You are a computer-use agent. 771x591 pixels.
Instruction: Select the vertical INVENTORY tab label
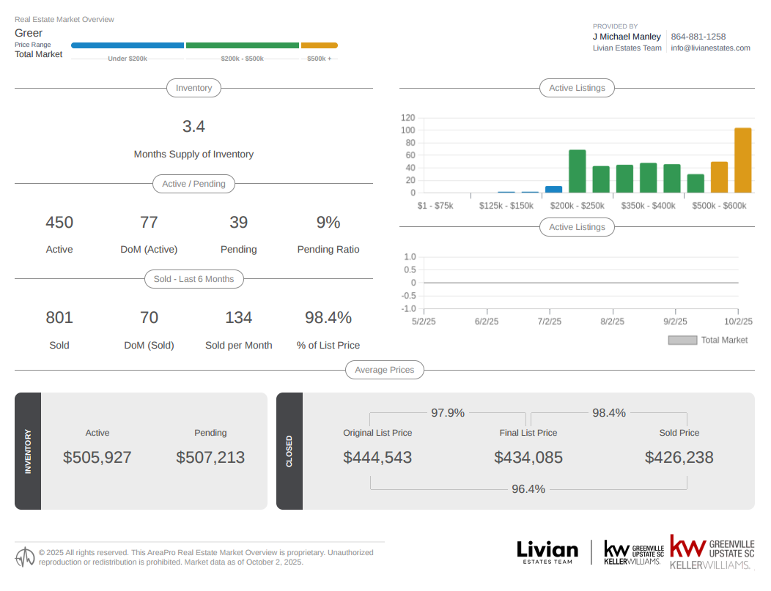(x=28, y=451)
